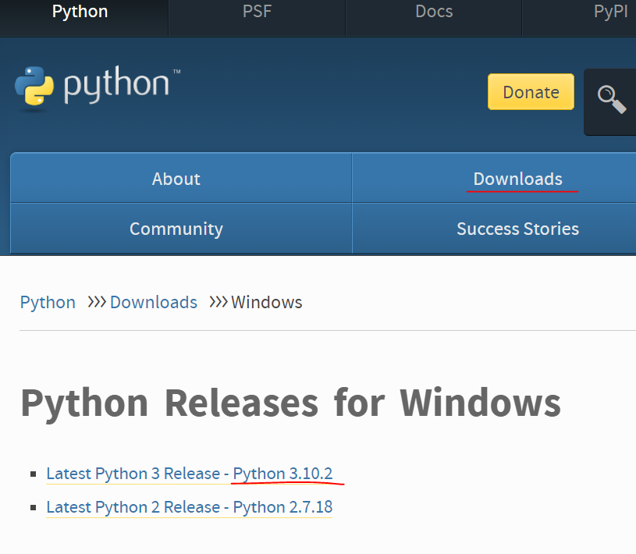636x554 pixels.
Task: Go to Python breadcrumb link
Action: pyautogui.click(x=48, y=303)
